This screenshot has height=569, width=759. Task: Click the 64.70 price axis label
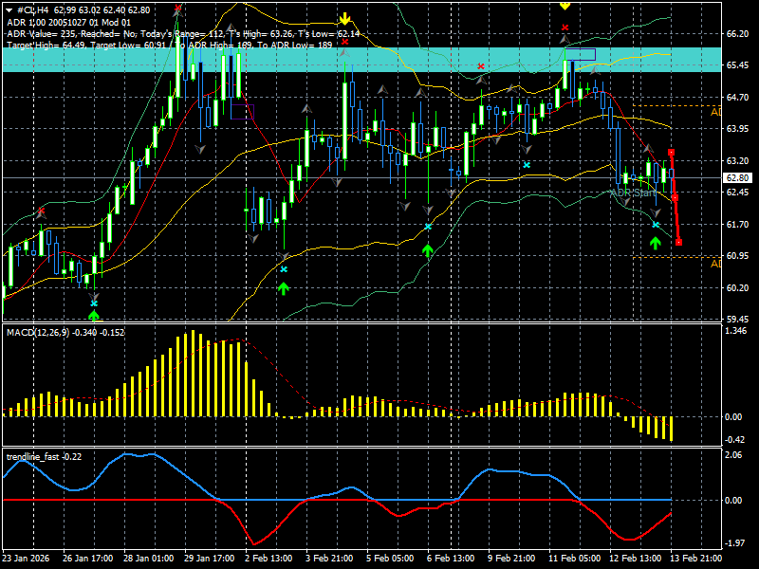coord(737,98)
